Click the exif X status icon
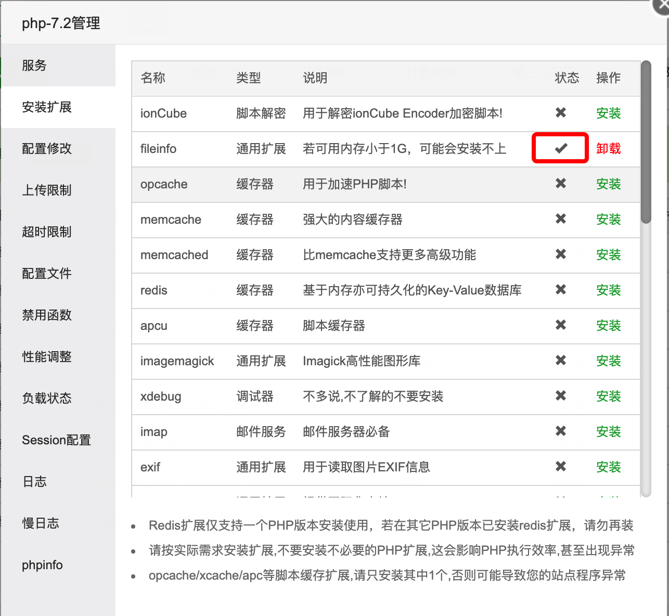 tap(560, 467)
